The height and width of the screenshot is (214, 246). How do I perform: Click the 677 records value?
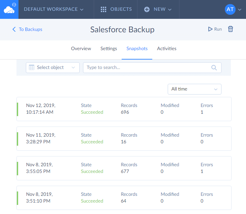pyautogui.click(x=125, y=171)
